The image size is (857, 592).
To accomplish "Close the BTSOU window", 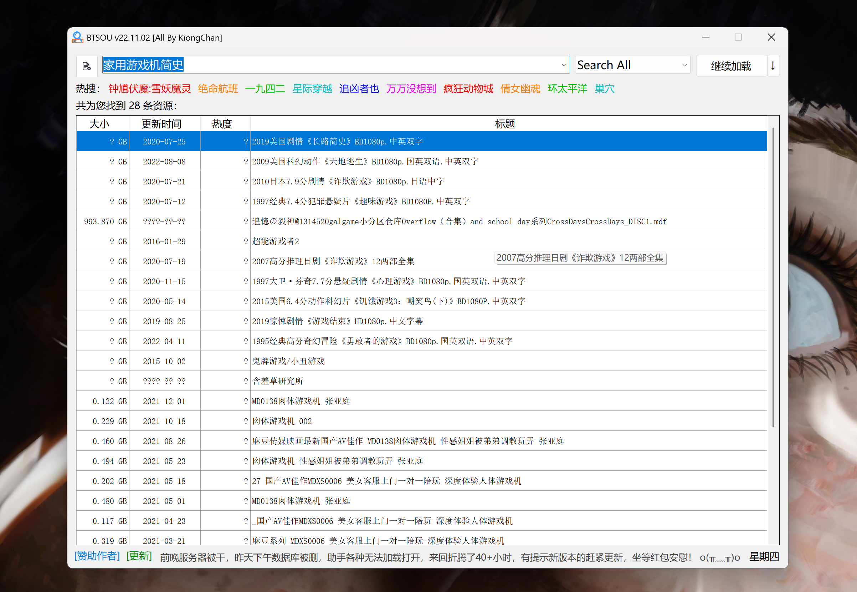I will (x=771, y=37).
